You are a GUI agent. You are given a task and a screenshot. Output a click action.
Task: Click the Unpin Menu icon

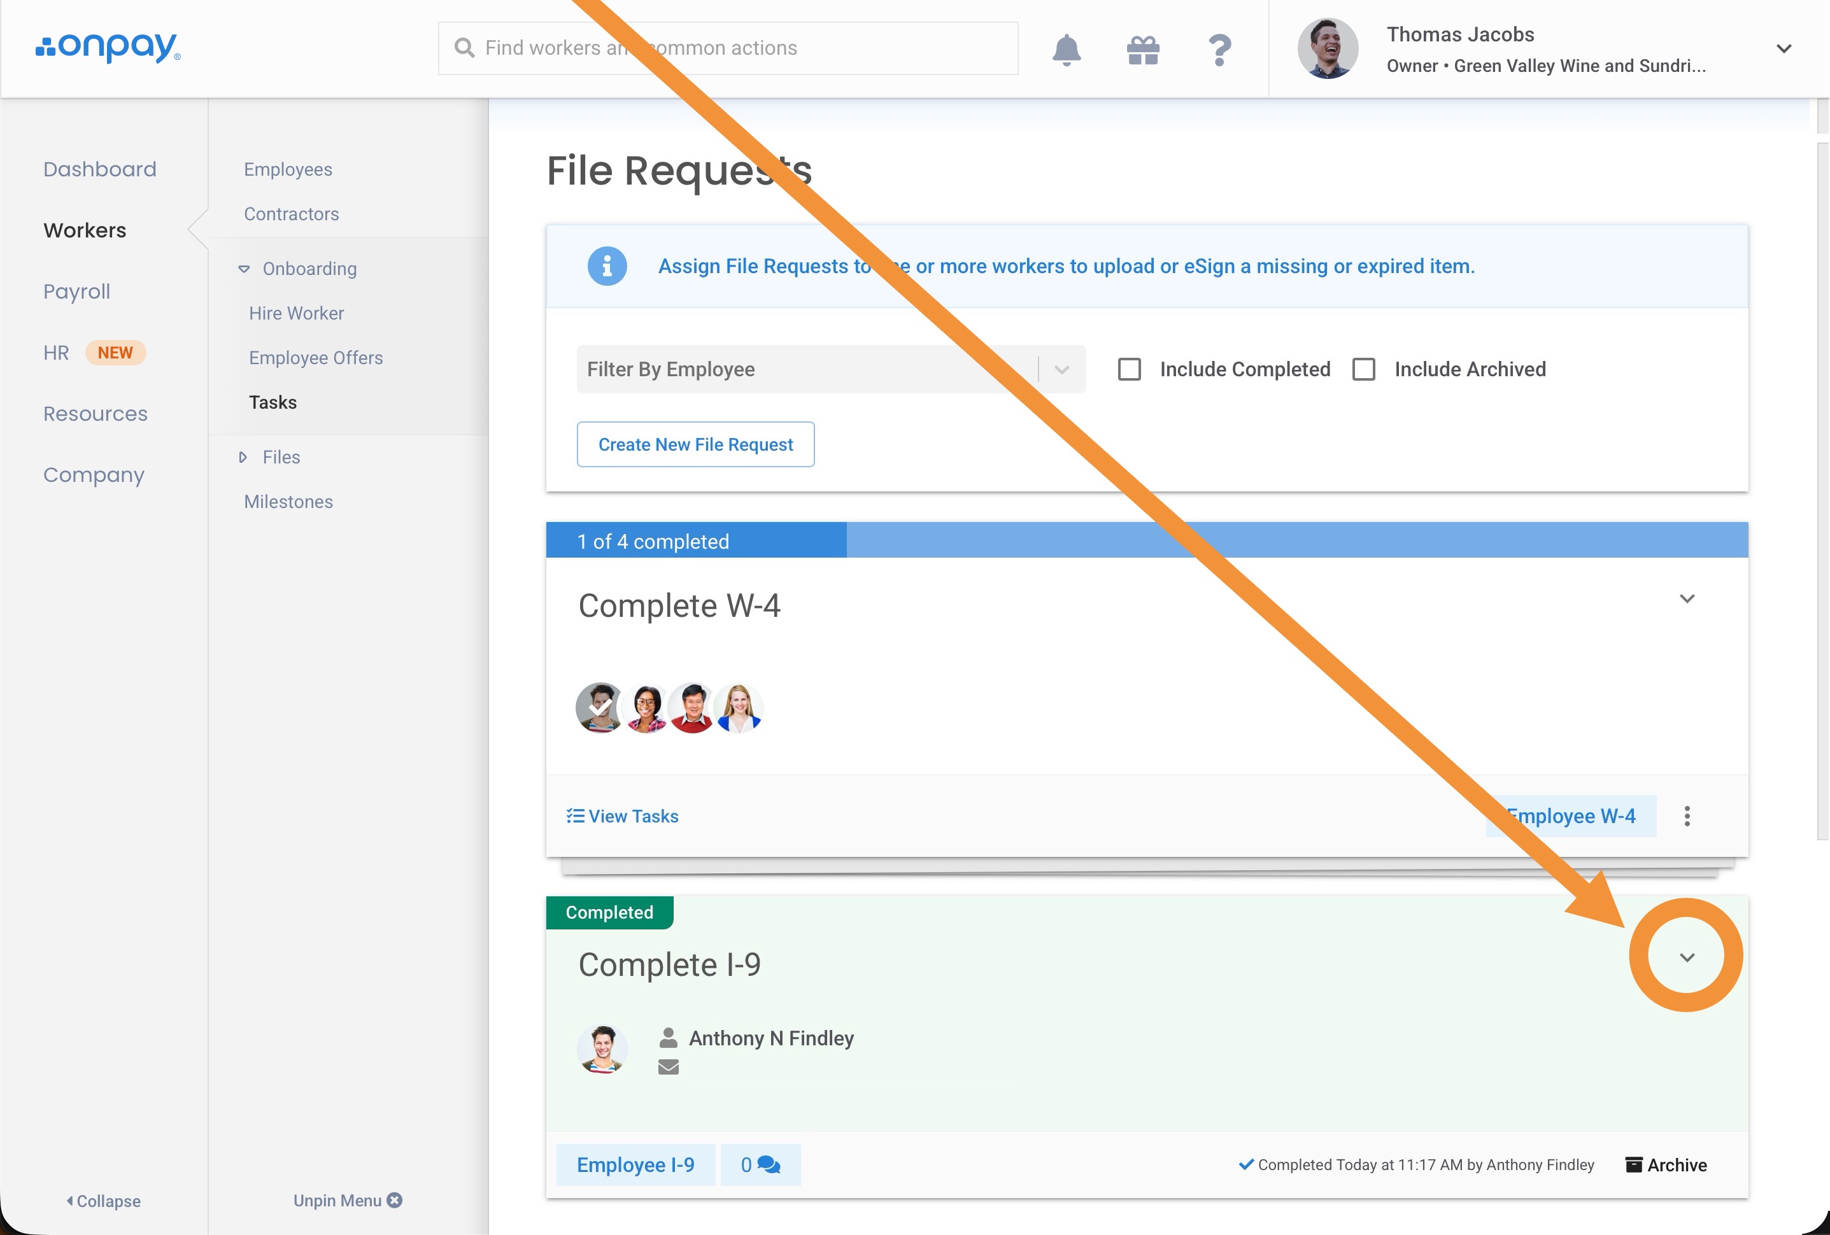click(395, 1201)
